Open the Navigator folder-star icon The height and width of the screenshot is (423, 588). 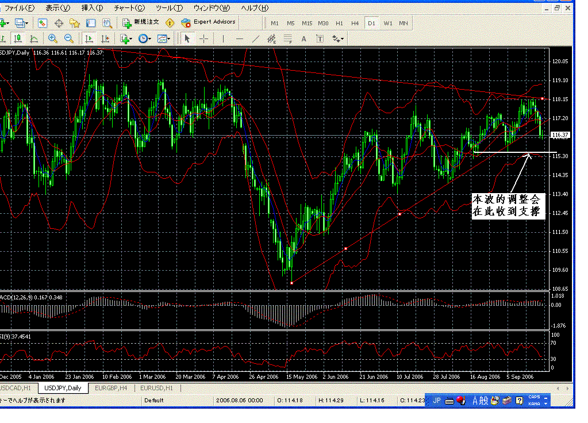(75, 23)
